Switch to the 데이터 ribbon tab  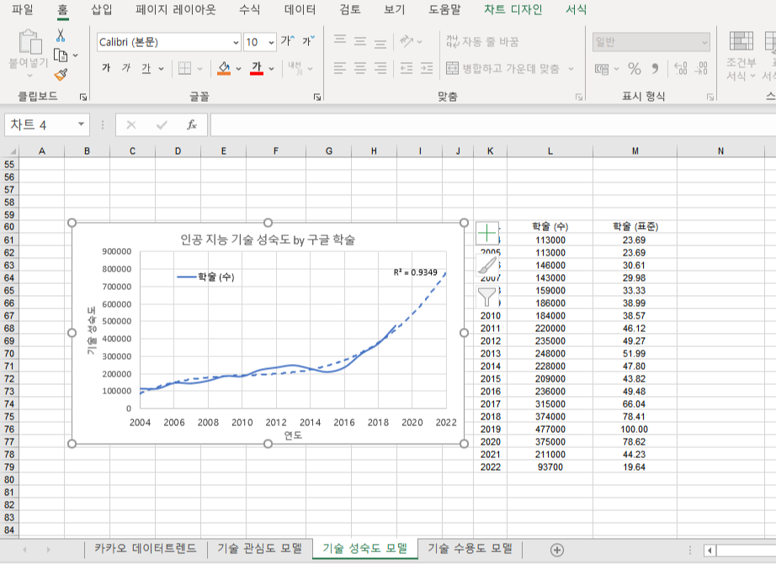click(x=300, y=9)
